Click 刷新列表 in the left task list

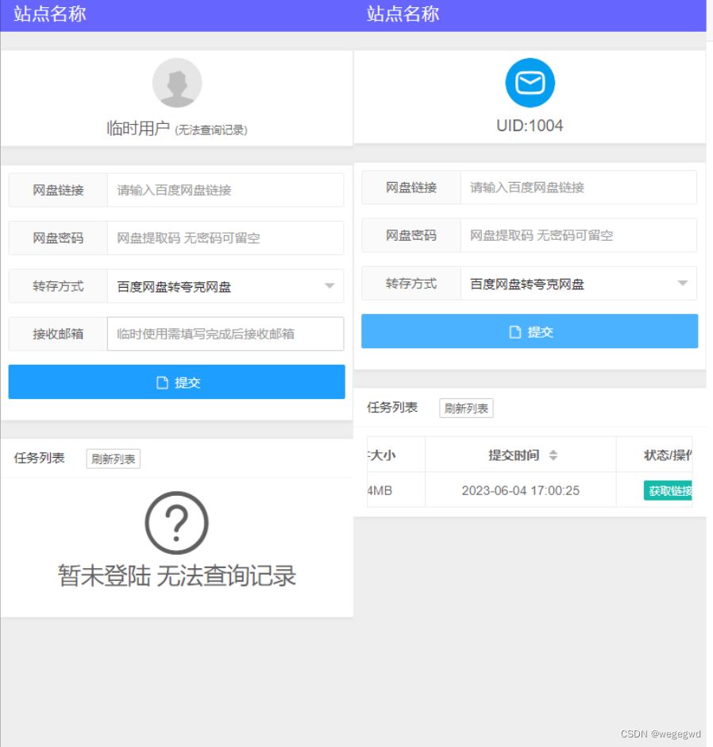click(114, 458)
